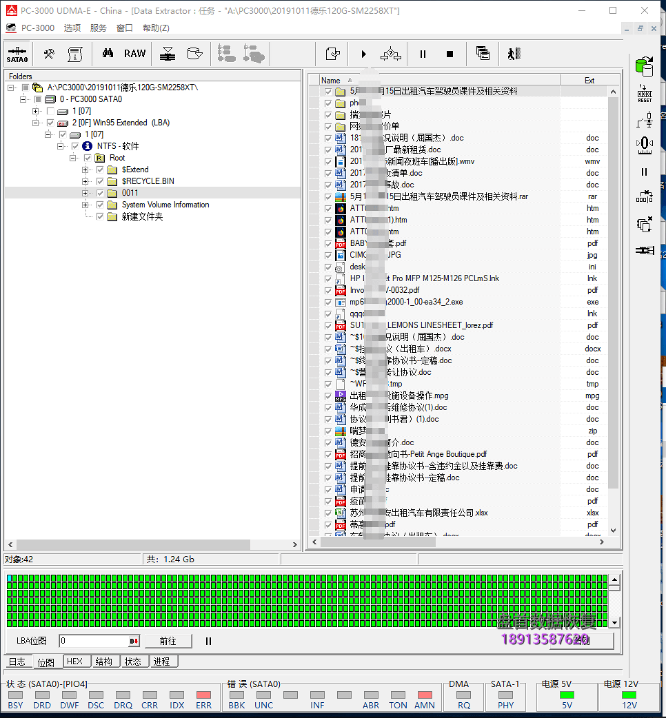The height and width of the screenshot is (718, 666).
Task: Open the tools (hammer and wrench) icon
Action: point(48,54)
